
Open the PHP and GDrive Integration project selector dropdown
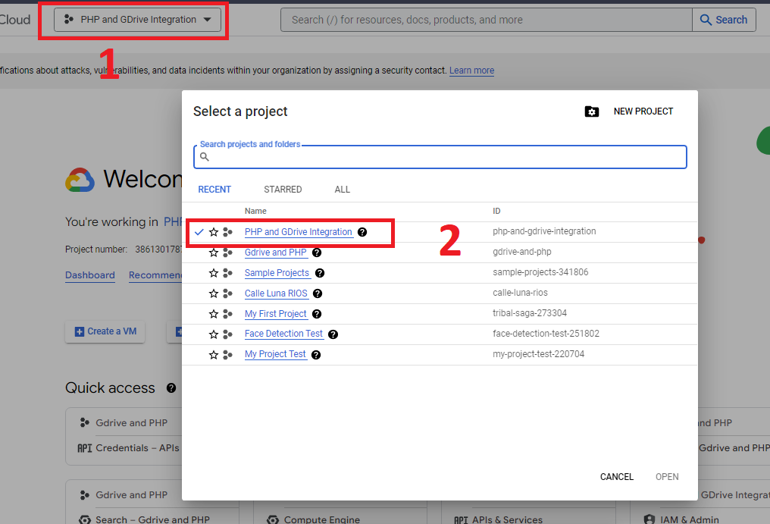137,20
